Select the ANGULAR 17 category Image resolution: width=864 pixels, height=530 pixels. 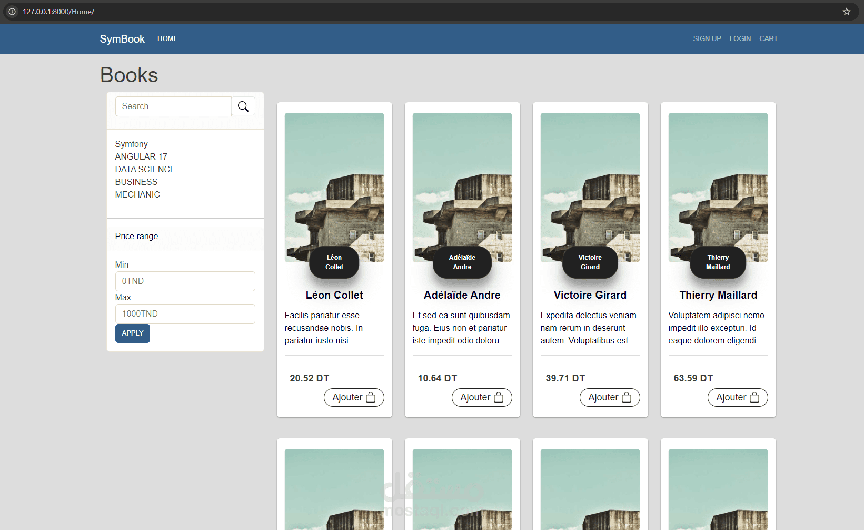click(x=141, y=156)
